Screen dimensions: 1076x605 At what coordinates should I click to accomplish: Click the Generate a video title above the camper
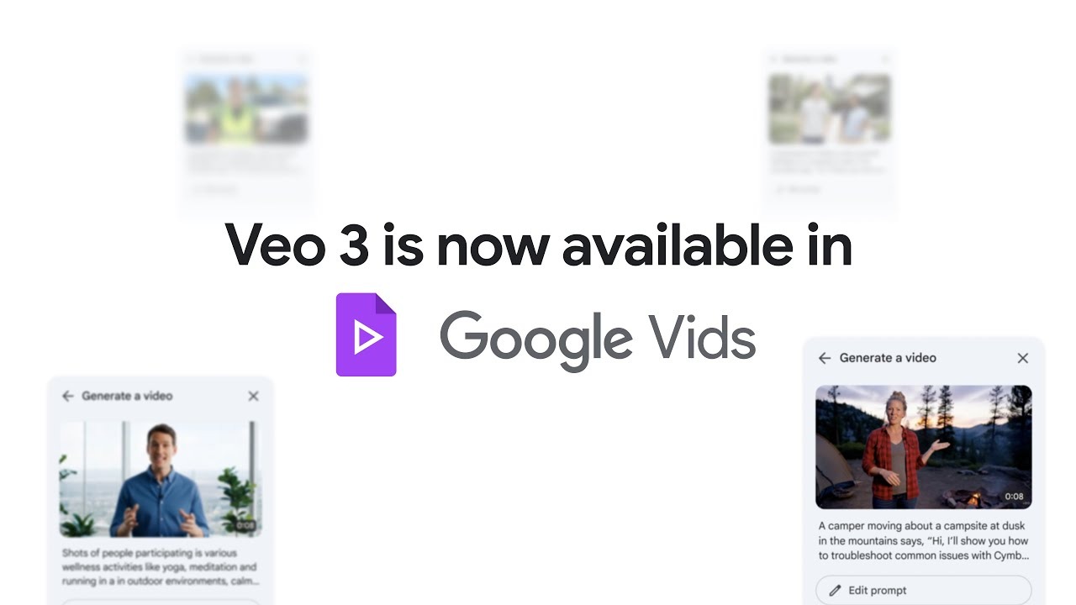[x=888, y=358]
